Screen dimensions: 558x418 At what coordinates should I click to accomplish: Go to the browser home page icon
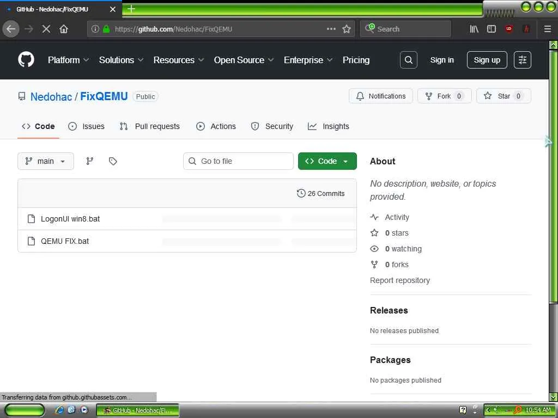pyautogui.click(x=64, y=29)
